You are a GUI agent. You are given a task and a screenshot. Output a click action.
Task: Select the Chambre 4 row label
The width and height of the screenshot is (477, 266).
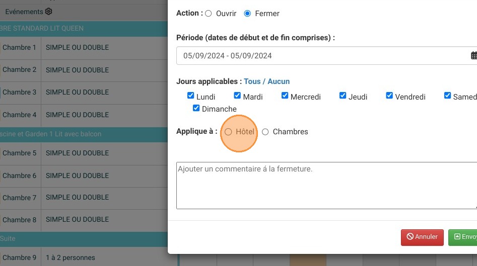pos(20,115)
